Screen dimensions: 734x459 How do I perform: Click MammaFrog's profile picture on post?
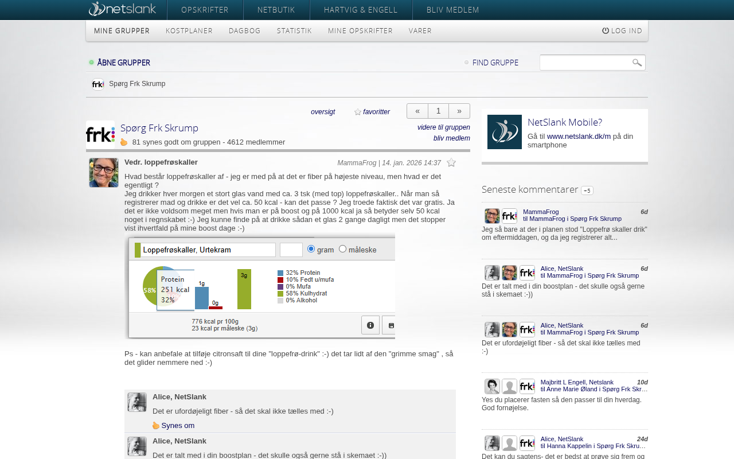click(x=104, y=173)
